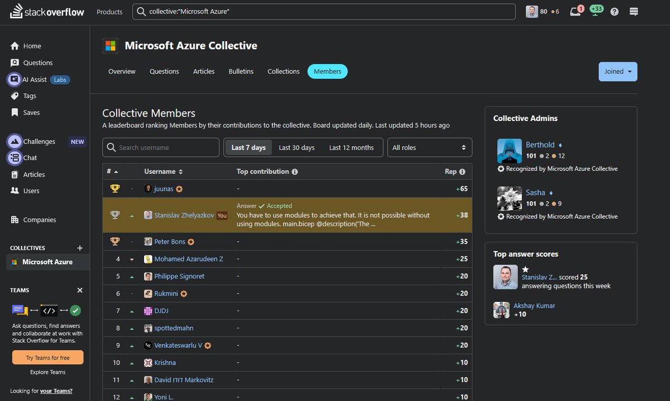The height and width of the screenshot is (401, 670).
Task: Open Philippe Signoret profile link
Action: 179,277
